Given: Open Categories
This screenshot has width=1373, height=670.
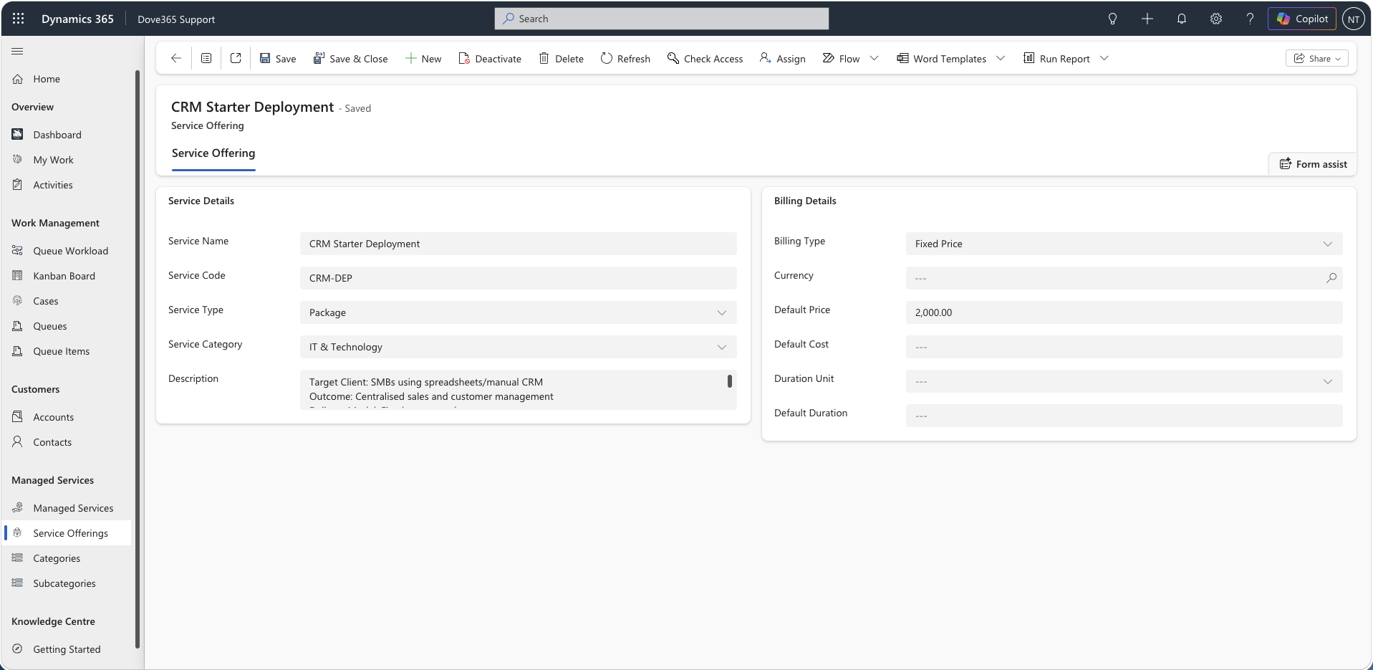Looking at the screenshot, I should click(66, 558).
